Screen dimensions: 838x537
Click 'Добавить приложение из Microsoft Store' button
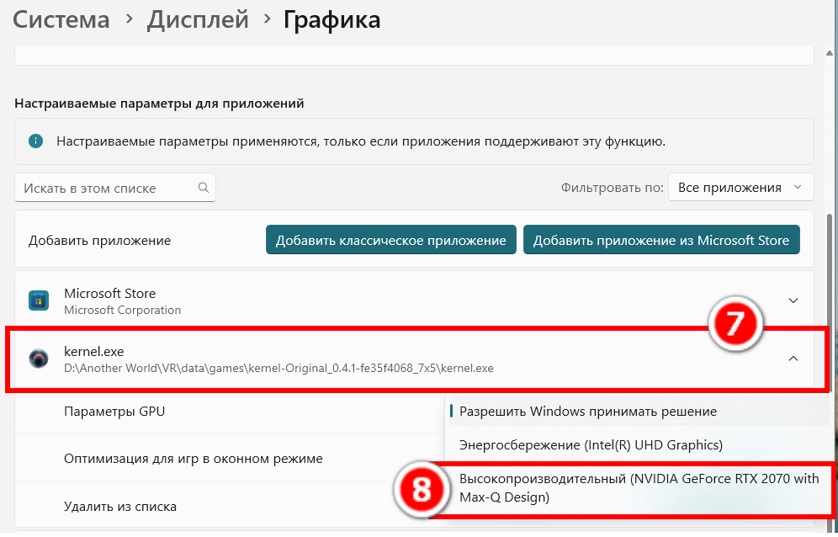(661, 240)
